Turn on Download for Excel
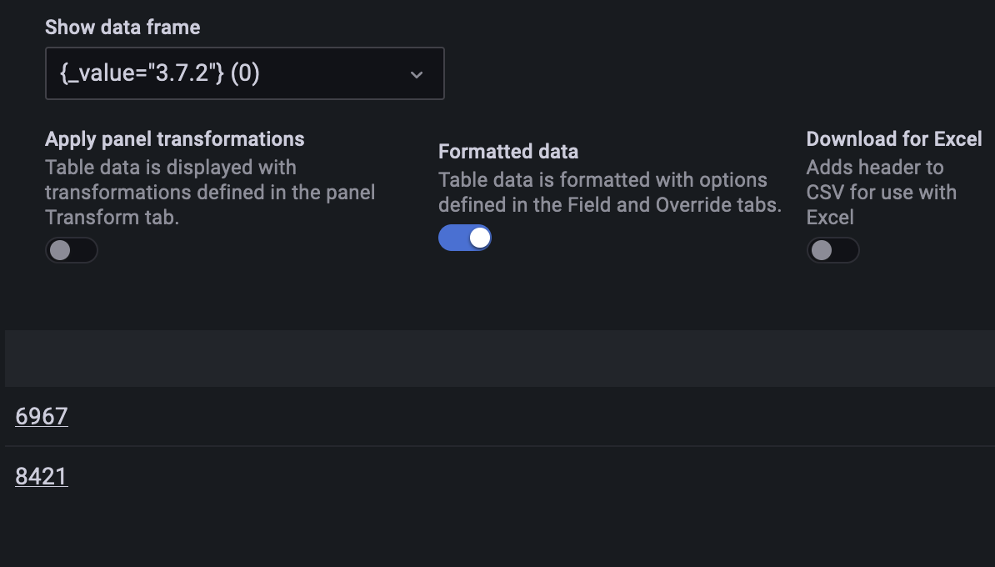This screenshot has width=995, height=567. pos(833,250)
